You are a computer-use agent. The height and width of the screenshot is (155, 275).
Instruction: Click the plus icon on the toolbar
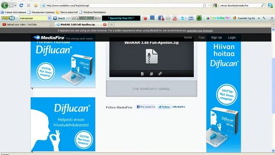[272, 18]
